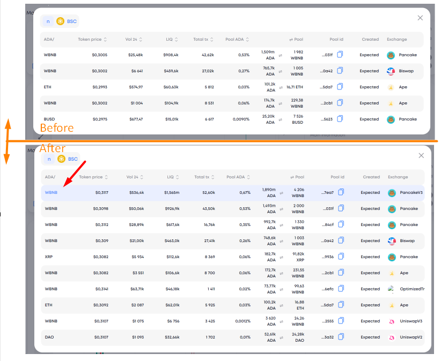Open the DAO pair row
441x361 pixels.
point(49,337)
